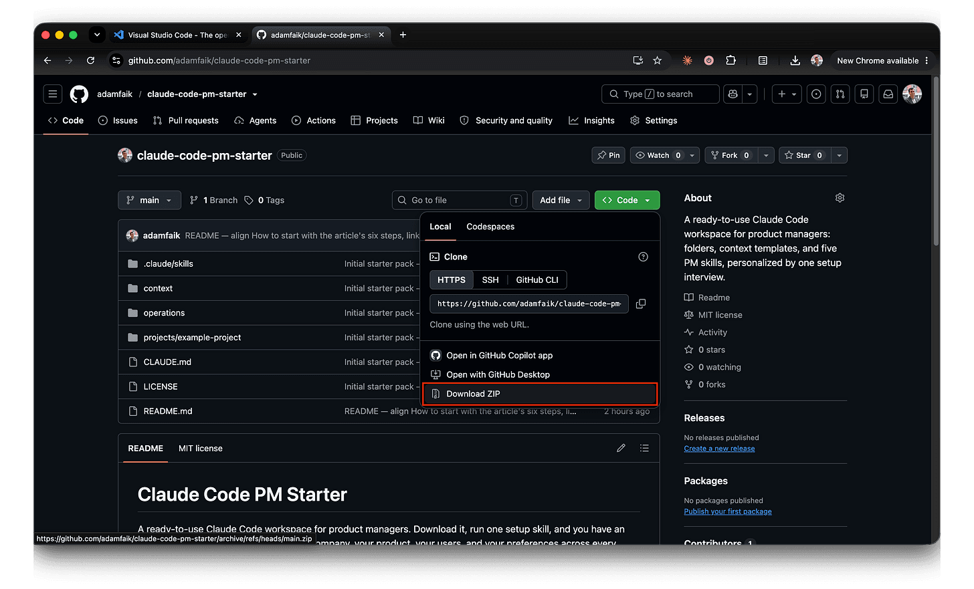Open the adamfaik owner link in breadcrumb
This screenshot has height=589, width=974.
click(114, 94)
